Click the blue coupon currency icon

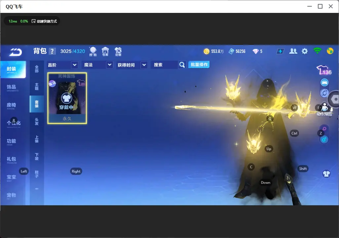231,51
